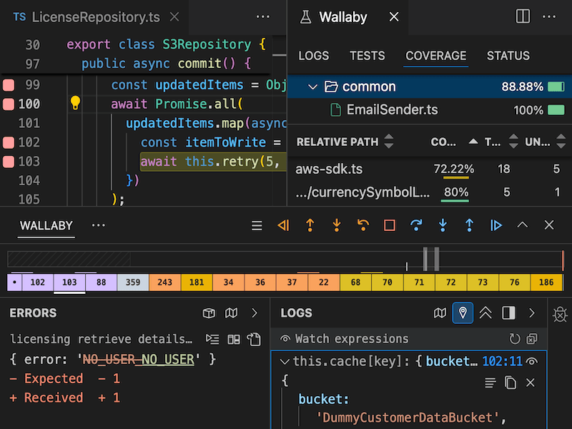Open the EmailSender.ts coverage file

point(392,110)
